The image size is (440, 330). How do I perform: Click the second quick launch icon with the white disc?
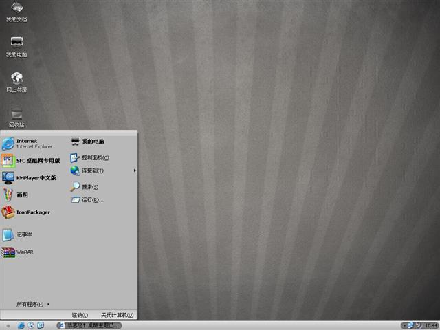[x=31, y=325]
